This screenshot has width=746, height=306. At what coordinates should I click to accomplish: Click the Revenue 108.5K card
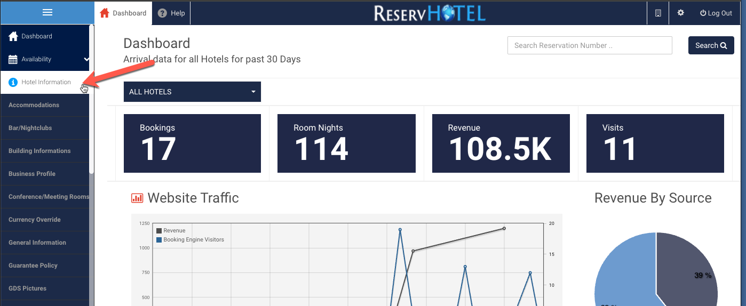click(x=501, y=143)
